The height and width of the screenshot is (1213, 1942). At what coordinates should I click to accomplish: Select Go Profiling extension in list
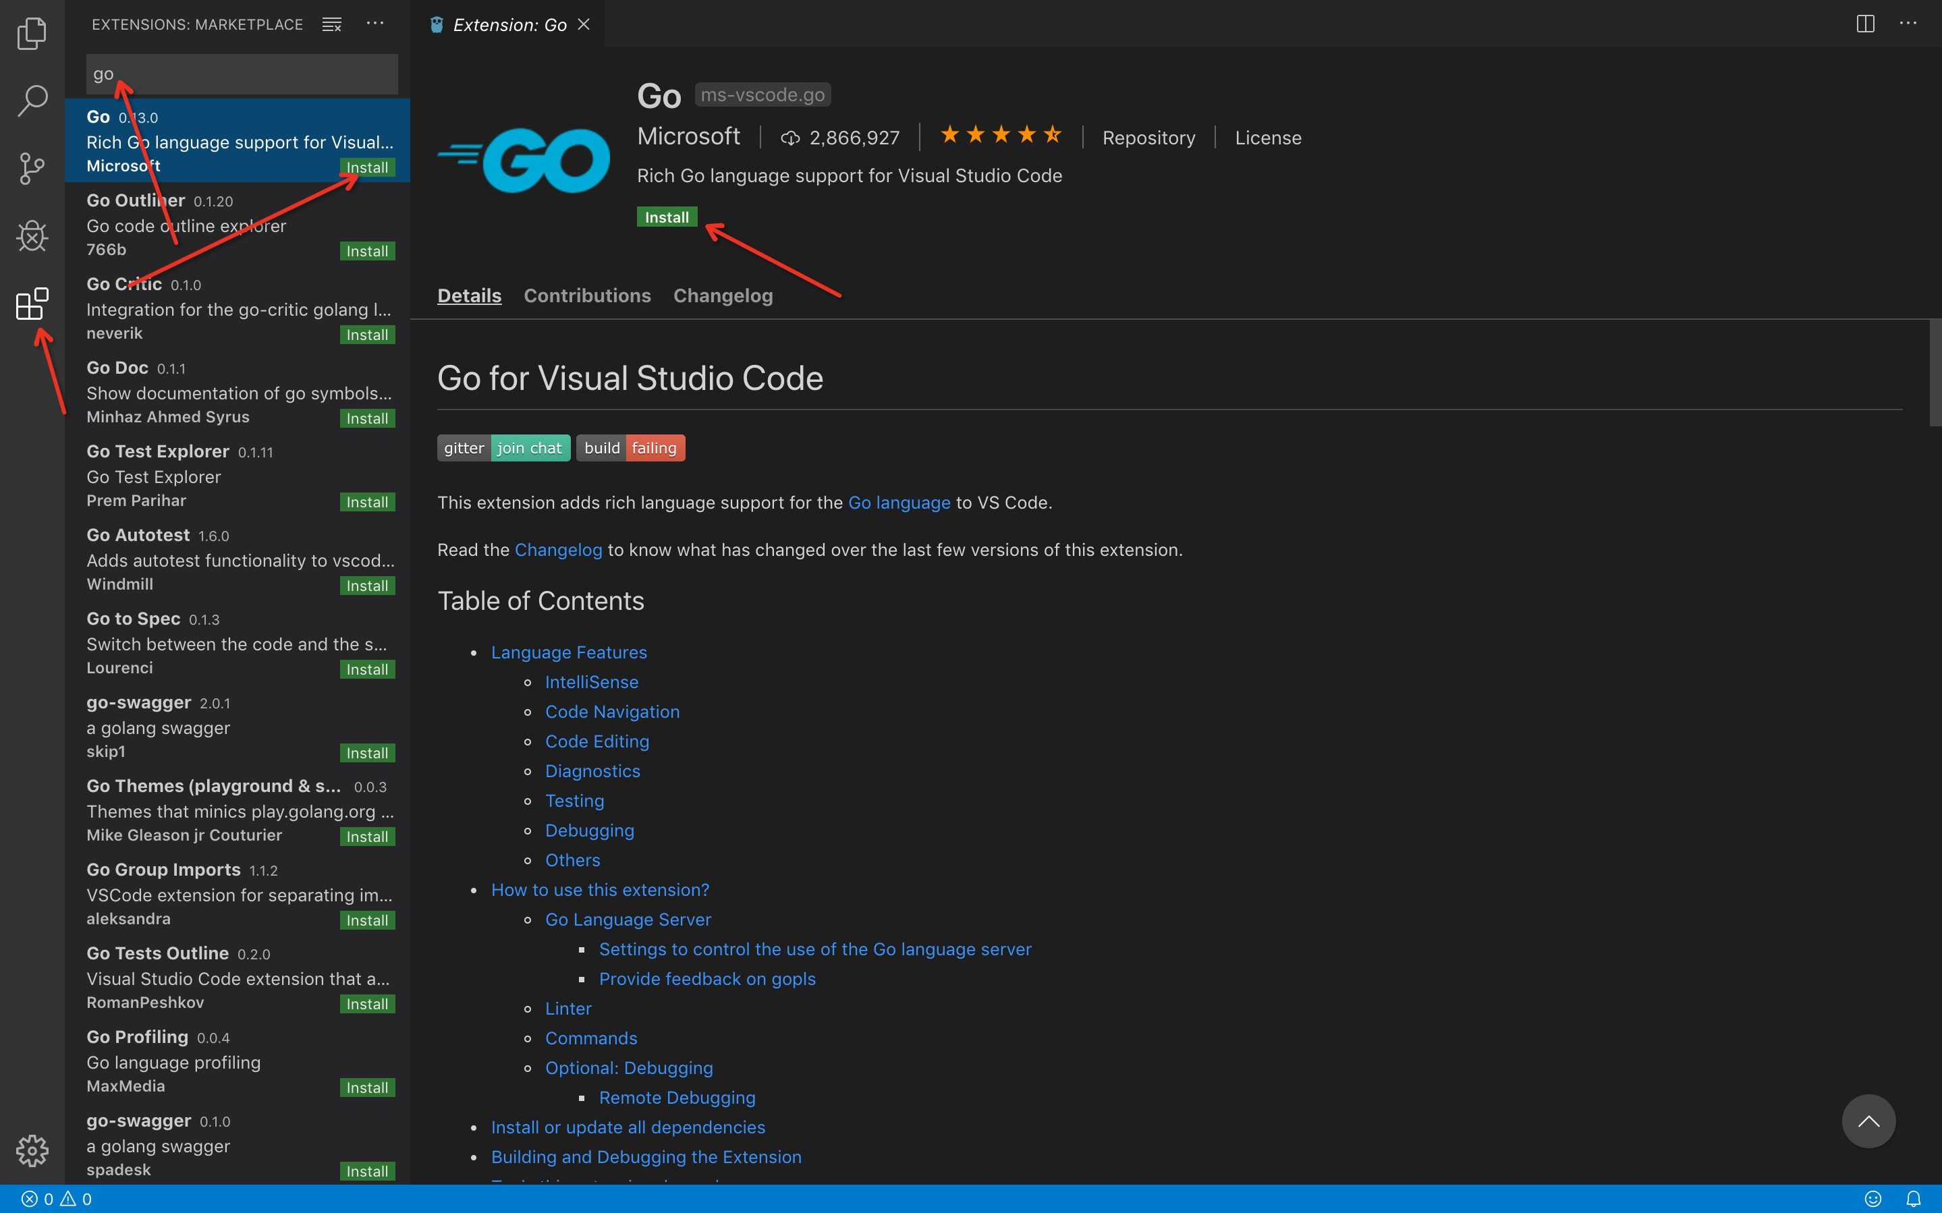click(x=238, y=1061)
